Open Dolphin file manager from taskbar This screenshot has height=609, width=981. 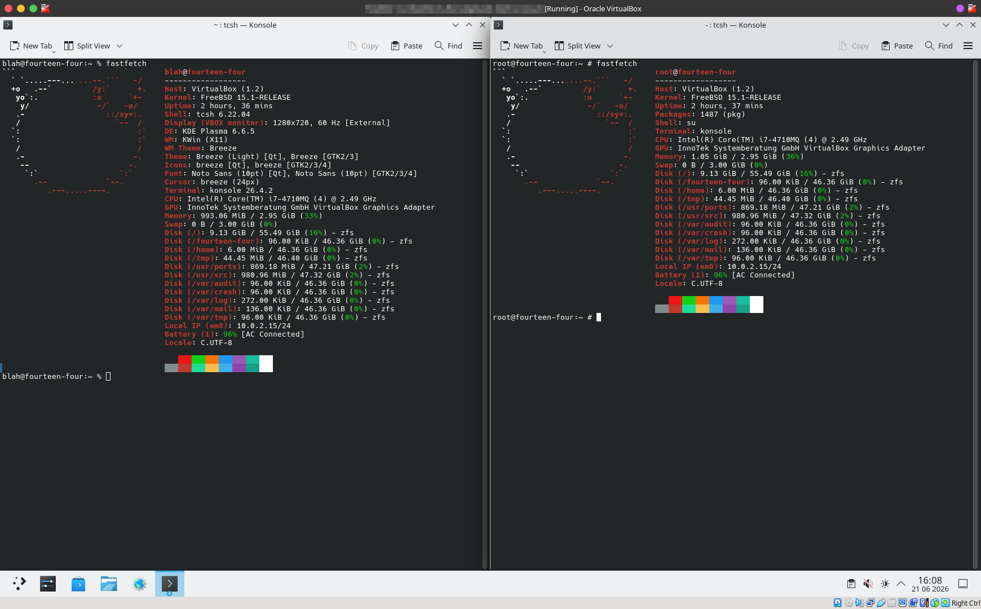[109, 584]
